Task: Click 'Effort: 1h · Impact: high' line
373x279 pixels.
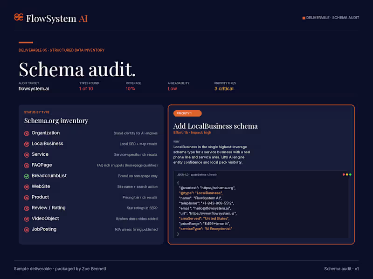Action: pos(192,133)
